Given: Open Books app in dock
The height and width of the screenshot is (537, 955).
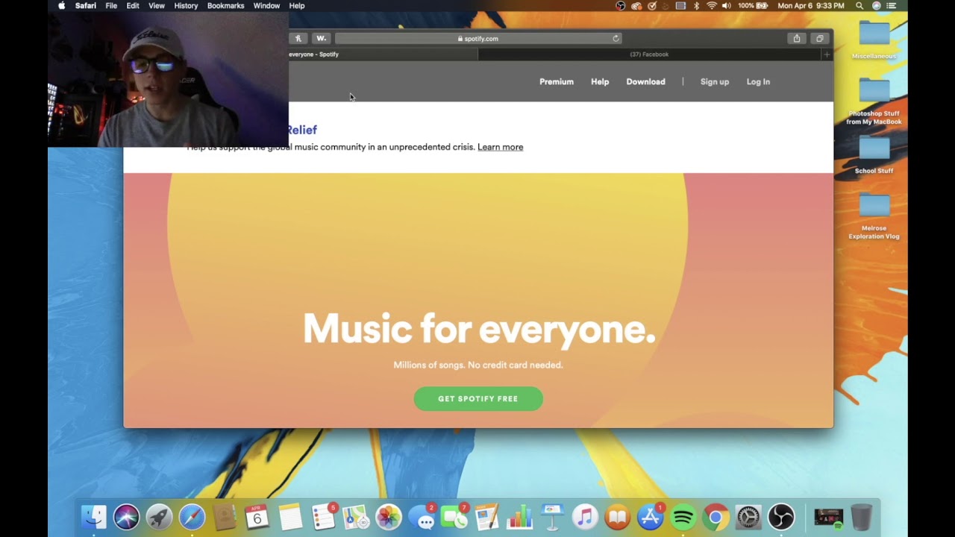Looking at the screenshot, I should tap(618, 517).
